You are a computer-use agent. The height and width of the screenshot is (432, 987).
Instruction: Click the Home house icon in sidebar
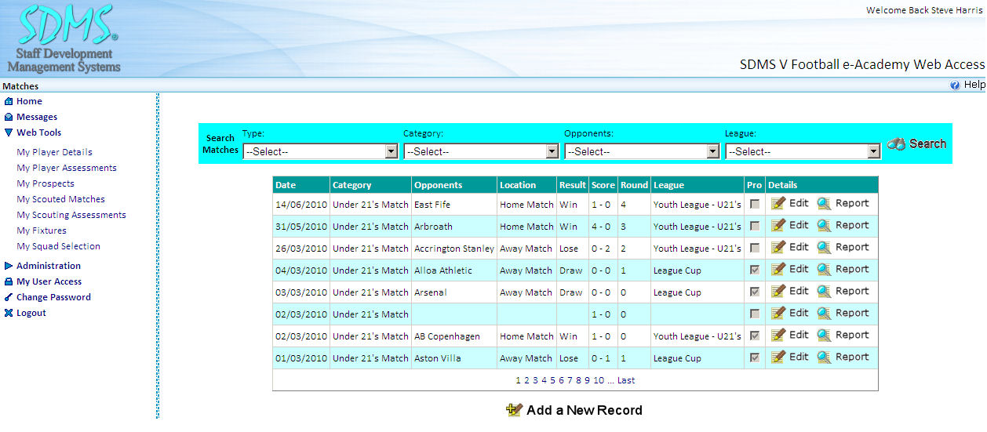(9, 101)
